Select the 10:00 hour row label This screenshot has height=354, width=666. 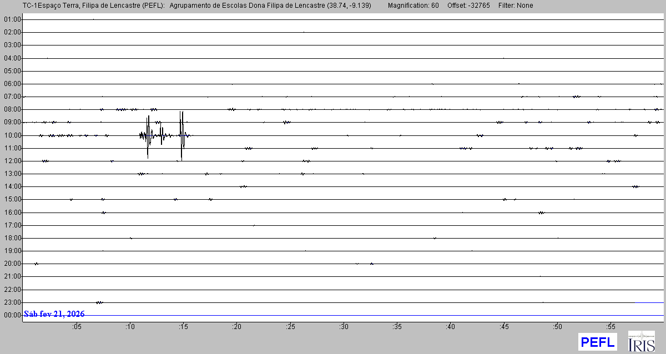click(x=12, y=135)
